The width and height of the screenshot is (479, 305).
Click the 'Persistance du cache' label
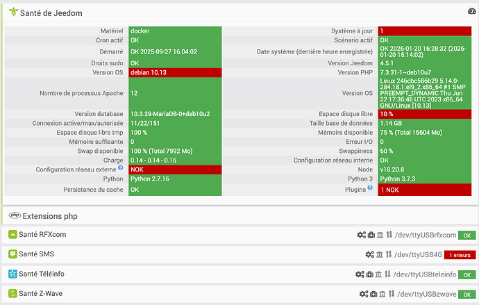point(93,190)
